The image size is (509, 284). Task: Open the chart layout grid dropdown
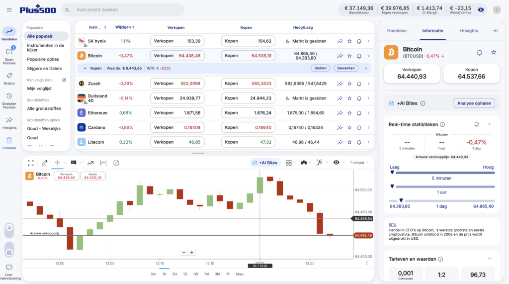290,163
